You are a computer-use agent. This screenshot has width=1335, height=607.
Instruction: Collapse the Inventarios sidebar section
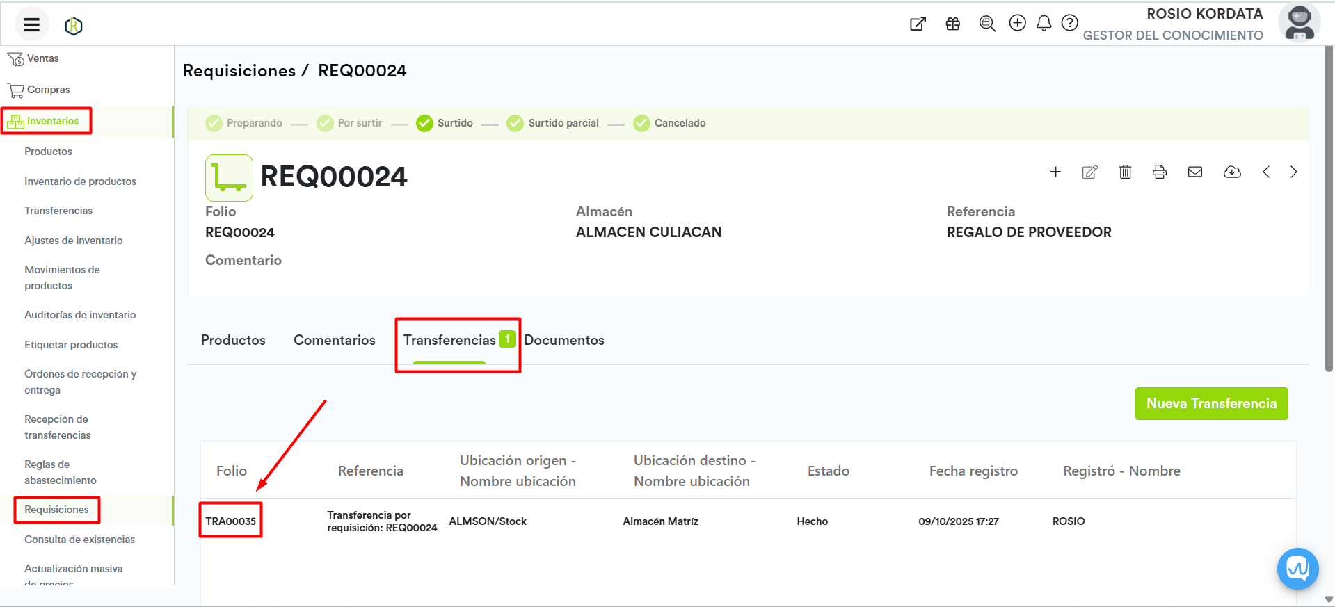pos(52,121)
